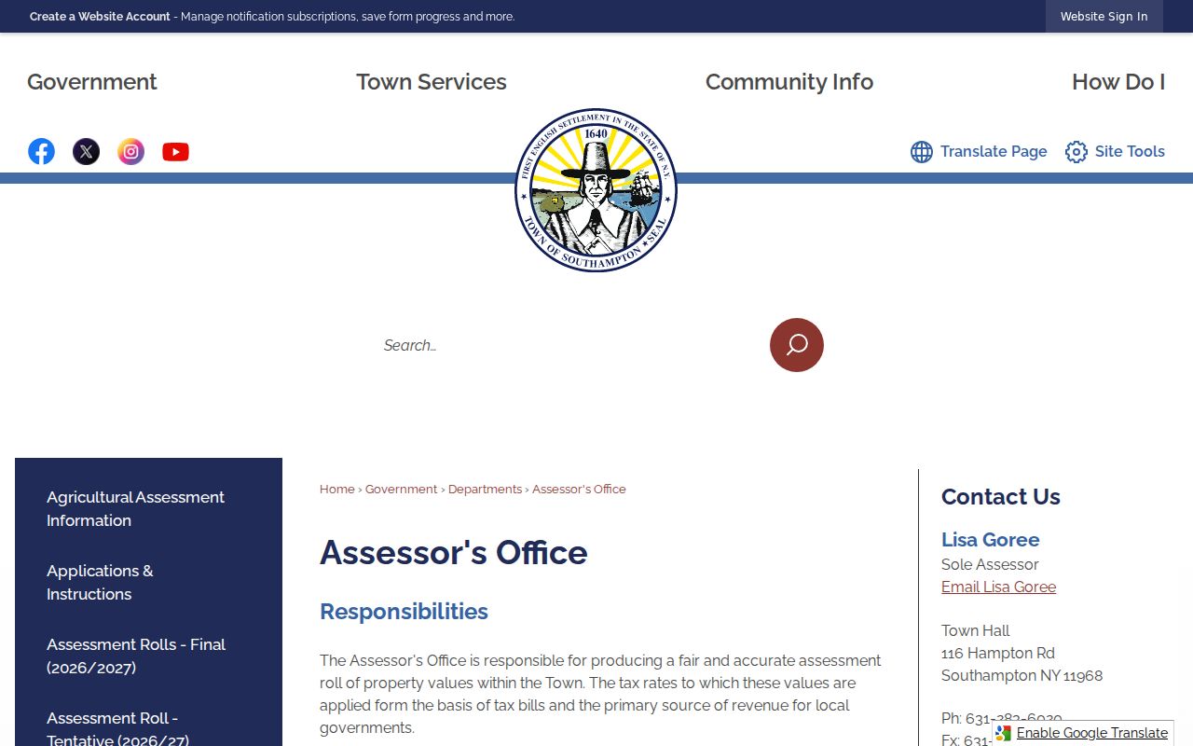Click Website Sign In button

(x=1104, y=17)
